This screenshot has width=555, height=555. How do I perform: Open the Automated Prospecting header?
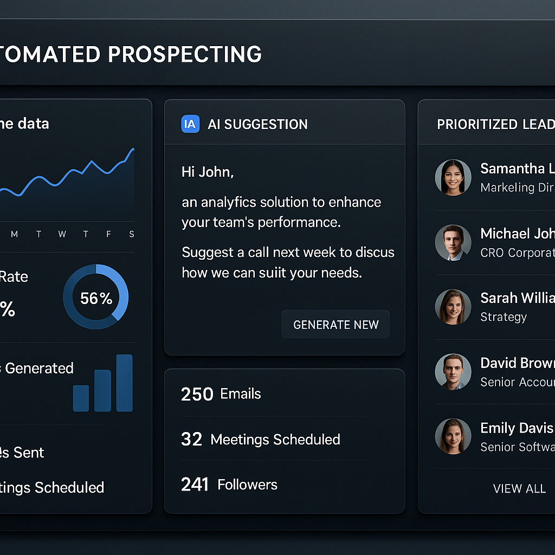point(131,54)
